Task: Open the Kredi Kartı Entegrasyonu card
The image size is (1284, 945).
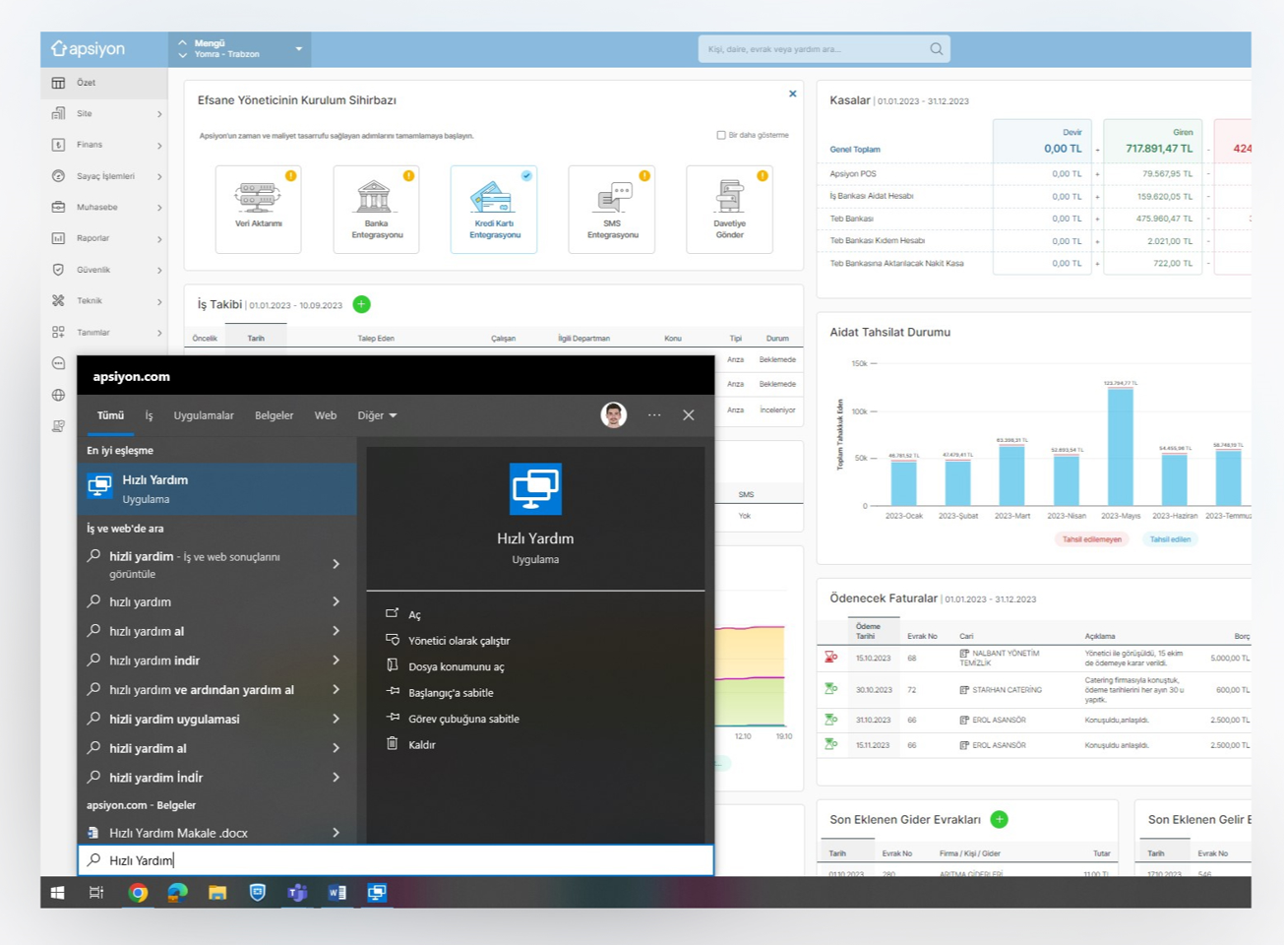Action: pos(494,209)
